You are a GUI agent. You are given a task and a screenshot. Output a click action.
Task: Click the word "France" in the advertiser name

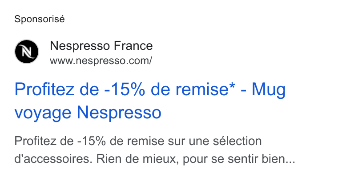click(133, 46)
